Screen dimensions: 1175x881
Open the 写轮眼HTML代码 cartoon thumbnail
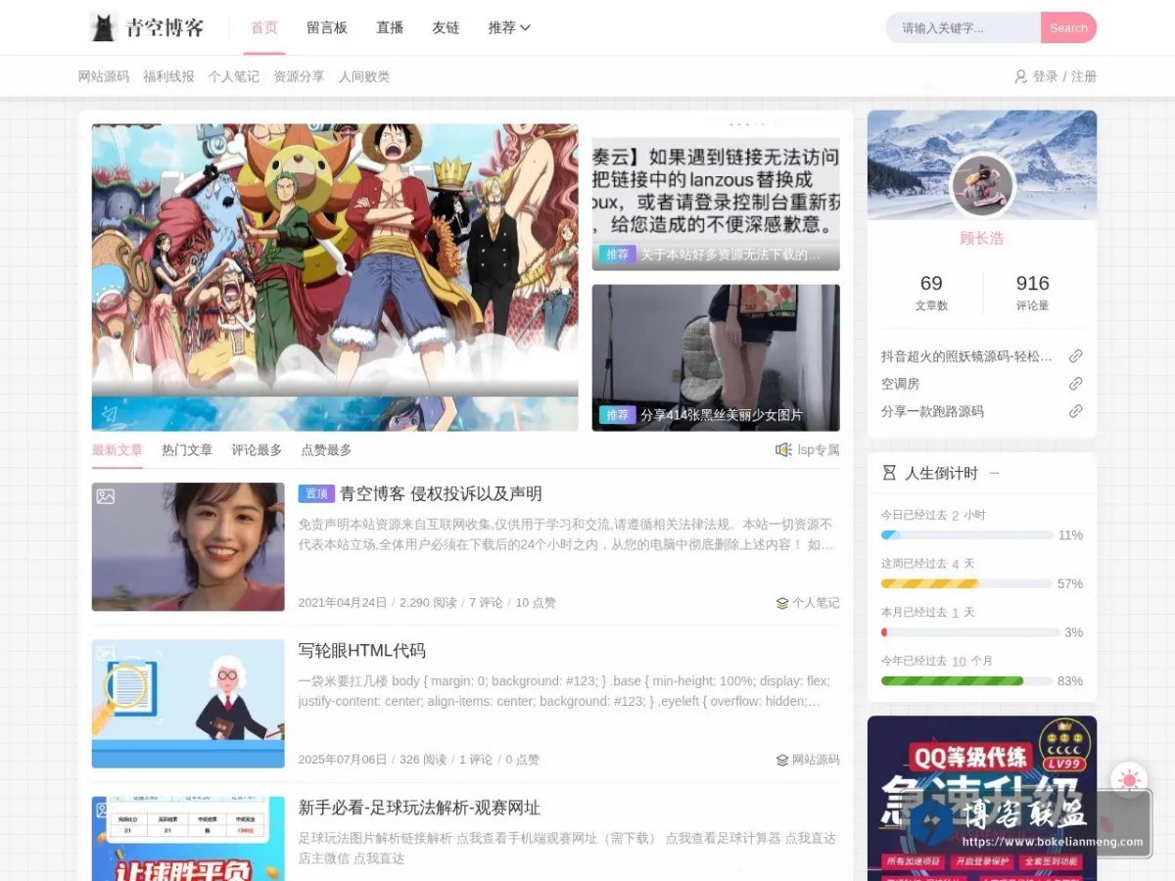[x=188, y=704]
